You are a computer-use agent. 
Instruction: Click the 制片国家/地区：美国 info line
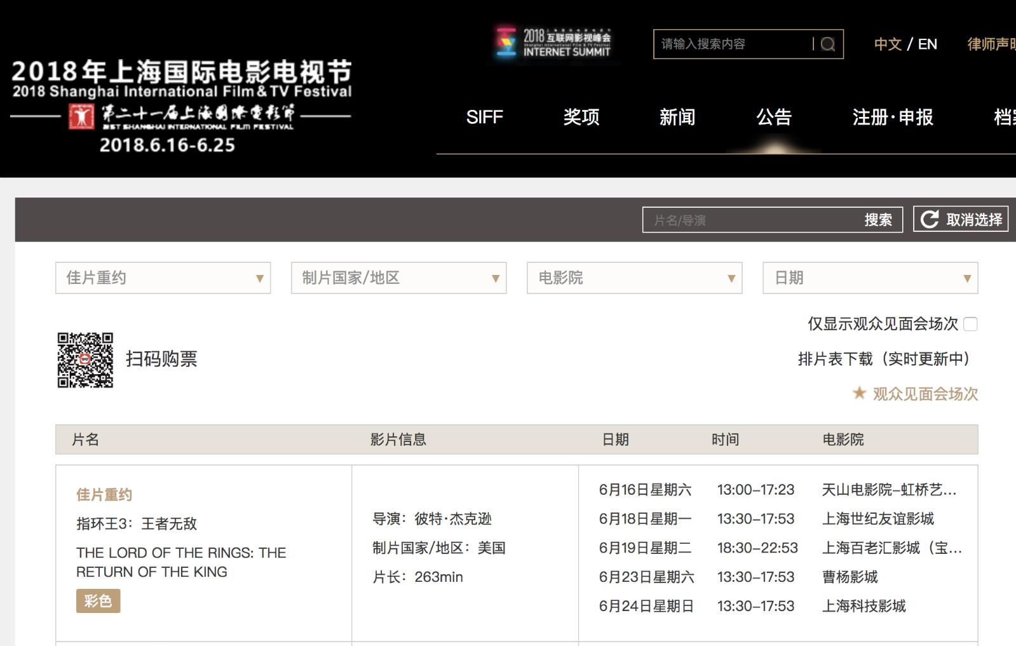tap(439, 548)
